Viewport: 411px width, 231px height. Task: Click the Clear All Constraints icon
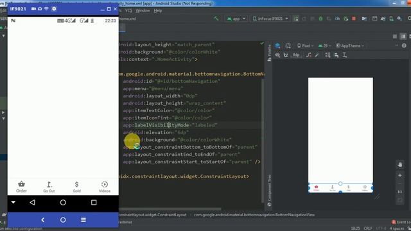pyautogui.click(x=309, y=55)
